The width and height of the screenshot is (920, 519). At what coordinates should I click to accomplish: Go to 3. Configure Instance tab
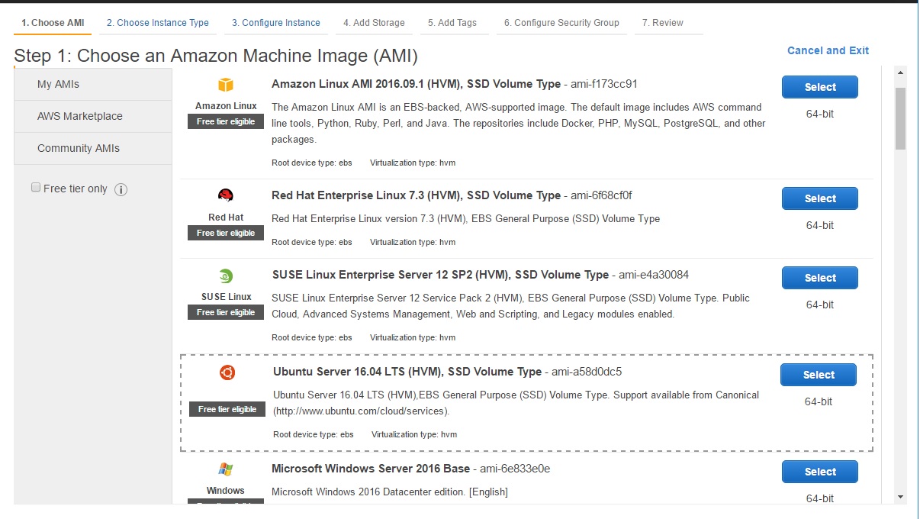(276, 23)
